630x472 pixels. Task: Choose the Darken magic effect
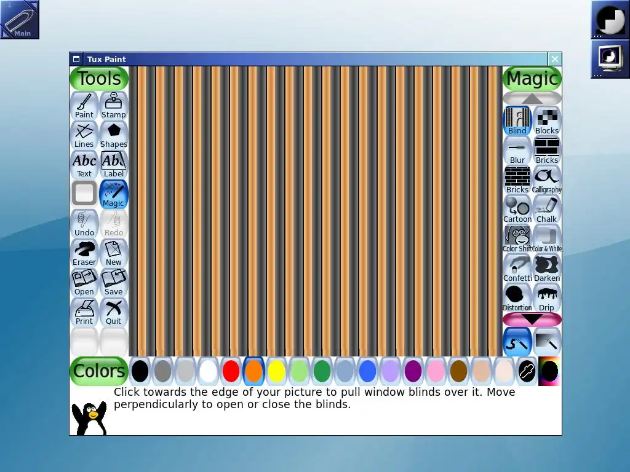(546, 268)
